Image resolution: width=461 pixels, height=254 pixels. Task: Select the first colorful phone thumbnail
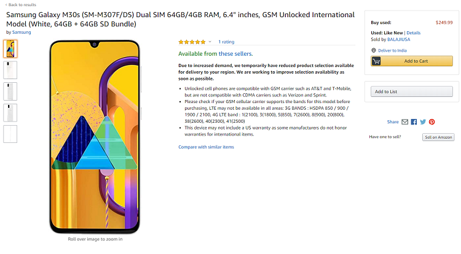coord(10,48)
